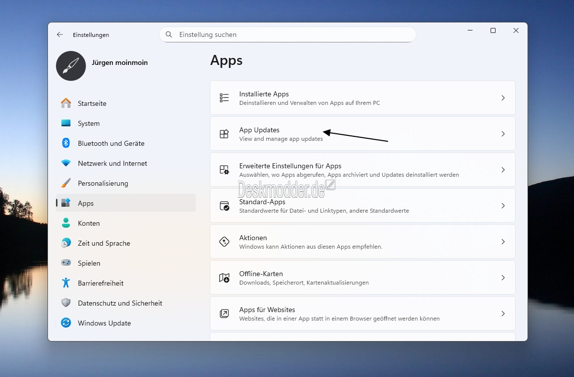Click the Personalisierung paintbrush icon
Image resolution: width=574 pixels, height=377 pixels.
click(66, 183)
